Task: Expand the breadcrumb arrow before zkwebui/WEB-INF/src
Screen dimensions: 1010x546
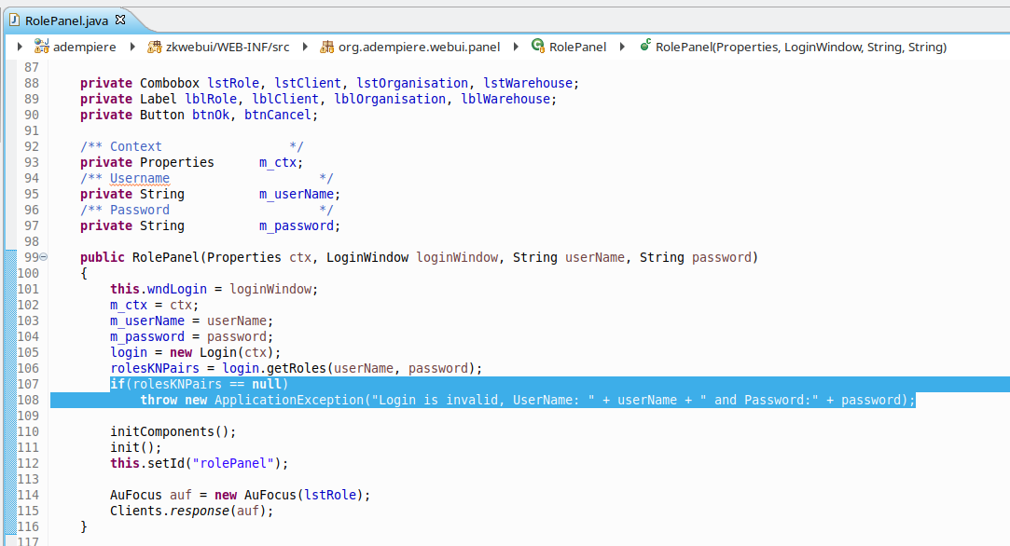Action: click(x=132, y=47)
